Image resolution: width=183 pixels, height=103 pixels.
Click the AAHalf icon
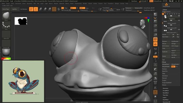click(155, 35)
